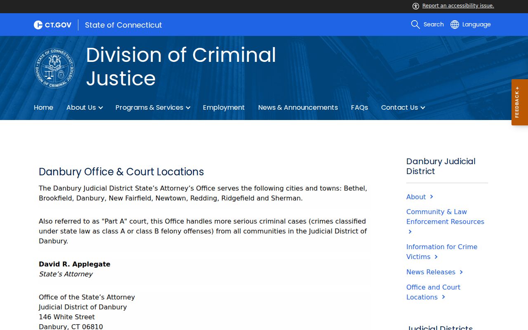Go to the Home menu item
Viewport: 528px width, 330px height.
43,107
